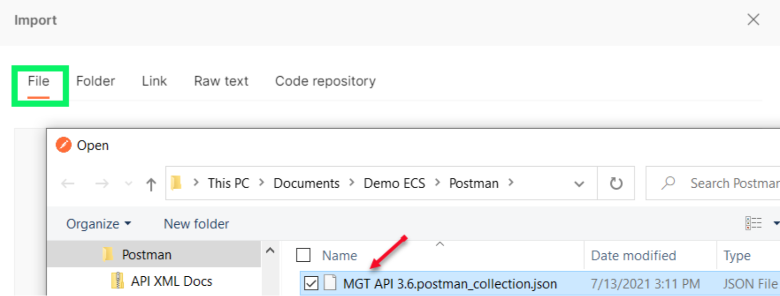
Task: Sort files by the Type column
Action: pos(737,256)
